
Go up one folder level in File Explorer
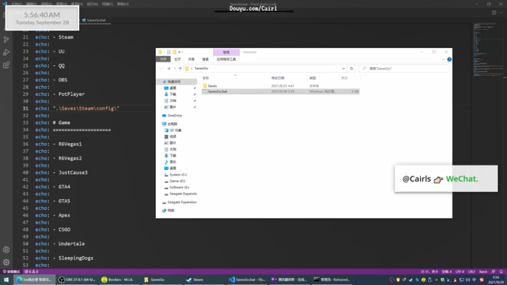180,68
